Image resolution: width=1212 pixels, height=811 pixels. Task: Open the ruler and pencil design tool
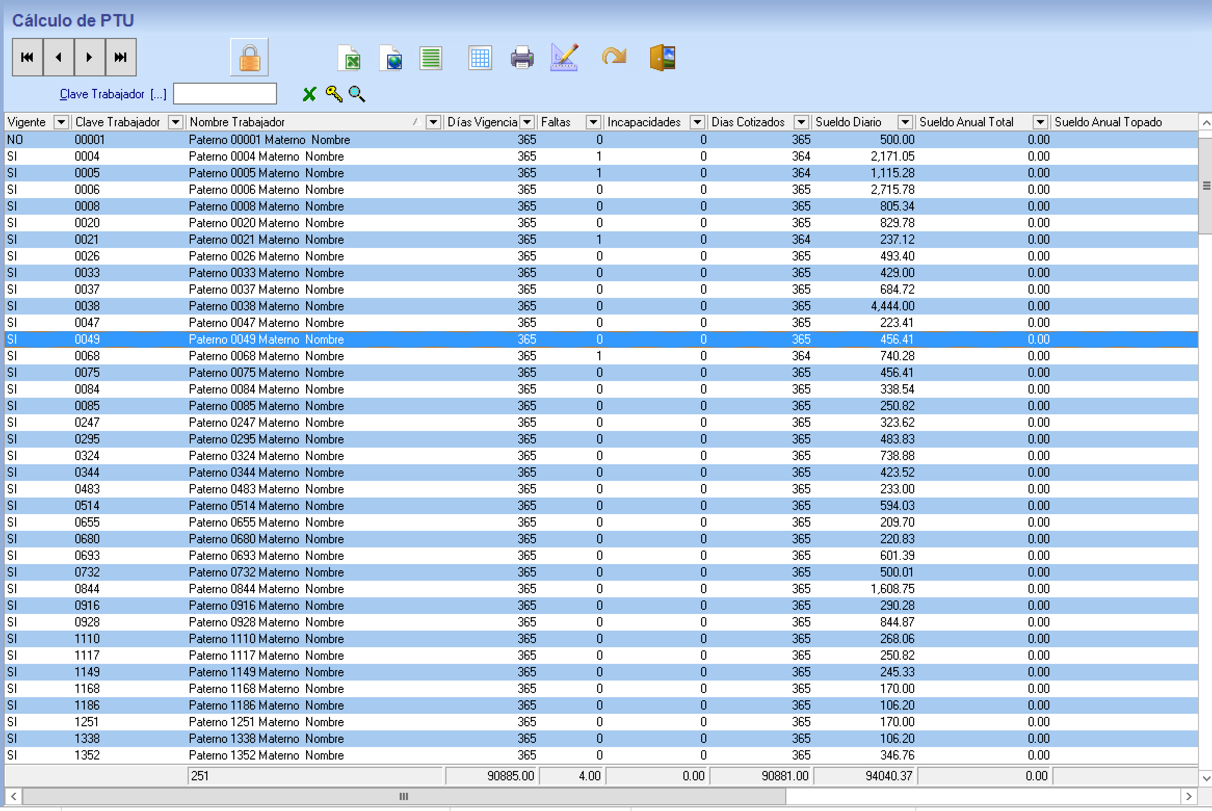564,58
